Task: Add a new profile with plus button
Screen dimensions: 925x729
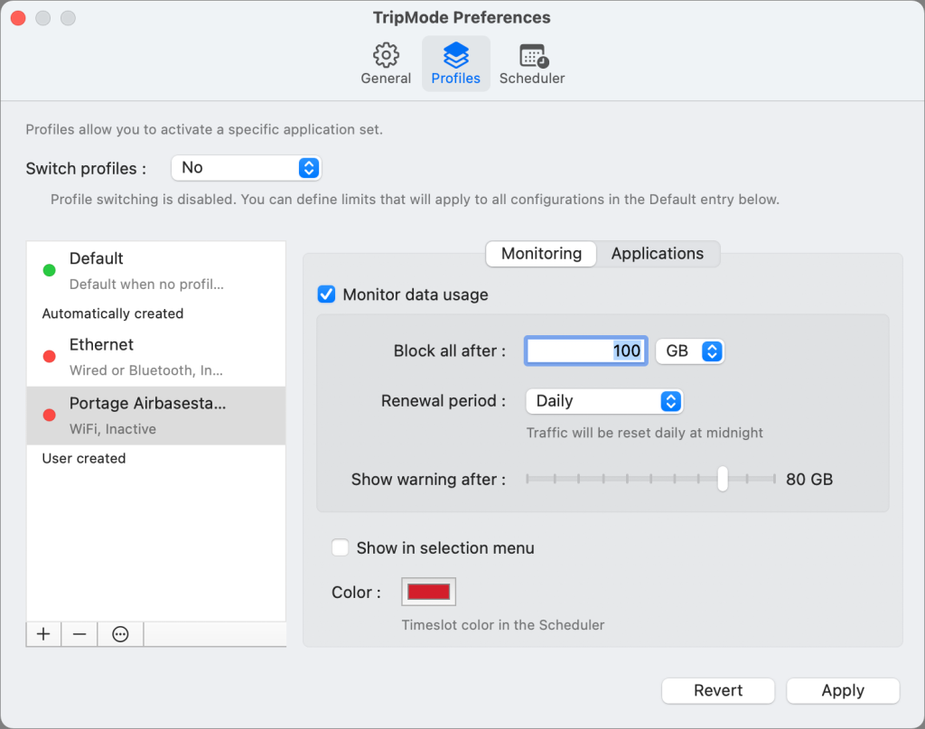Action: tap(43, 634)
